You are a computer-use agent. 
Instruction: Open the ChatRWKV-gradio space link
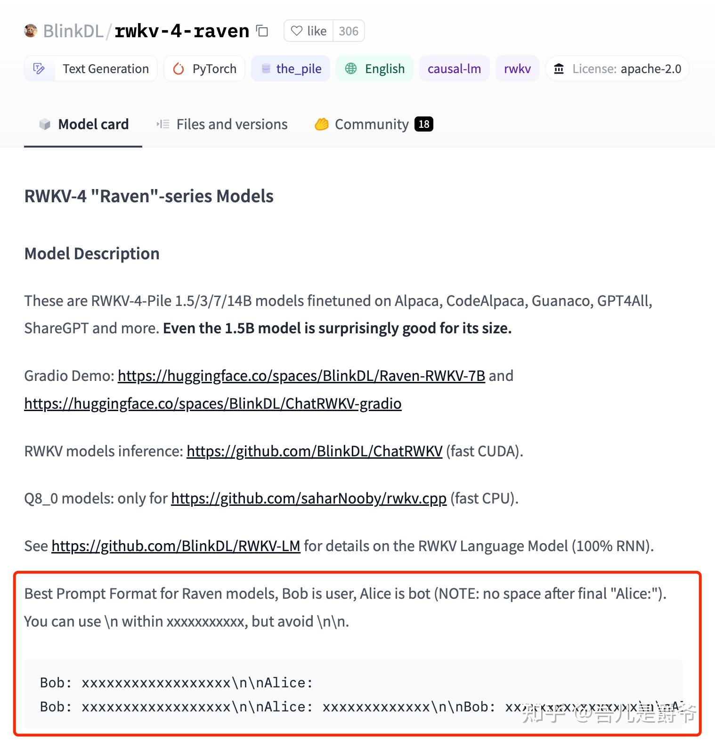point(213,404)
